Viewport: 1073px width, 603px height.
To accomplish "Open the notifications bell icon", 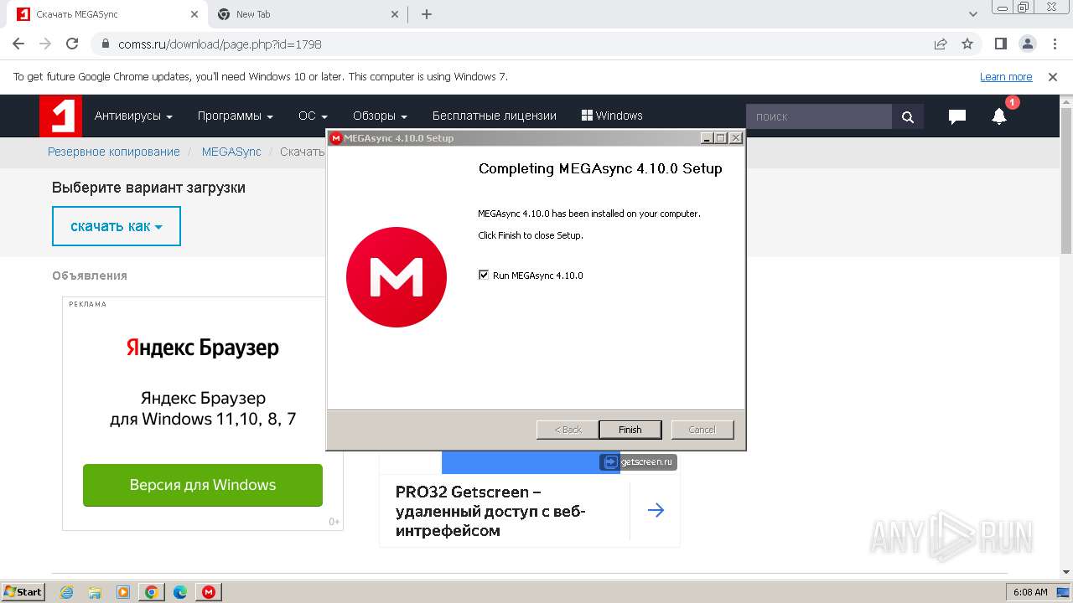I will tap(999, 116).
